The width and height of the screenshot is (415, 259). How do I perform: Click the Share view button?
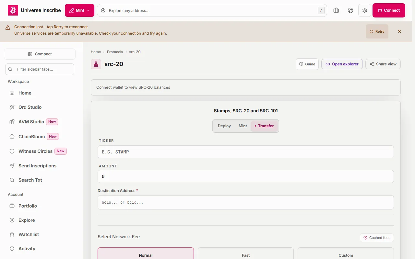tap(383, 64)
